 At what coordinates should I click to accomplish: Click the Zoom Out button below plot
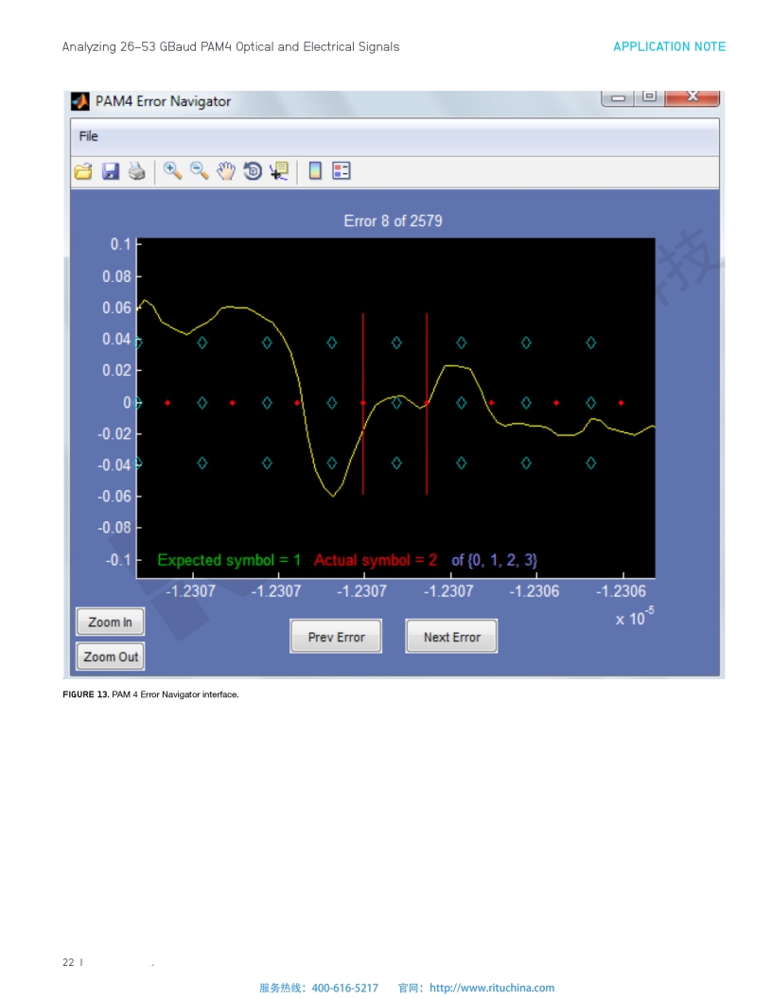click(x=110, y=657)
